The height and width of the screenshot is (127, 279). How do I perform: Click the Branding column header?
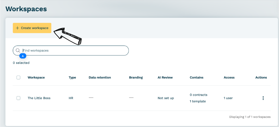pyautogui.click(x=136, y=78)
